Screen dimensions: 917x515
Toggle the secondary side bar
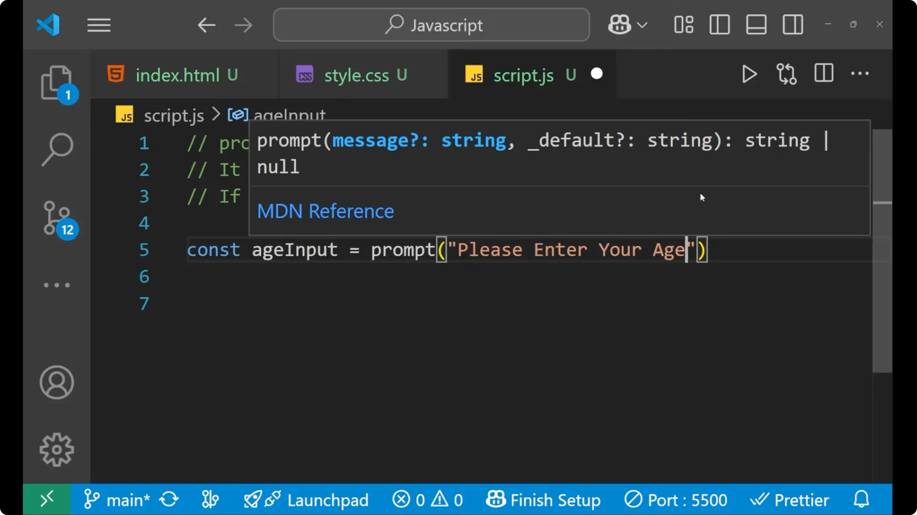(792, 24)
